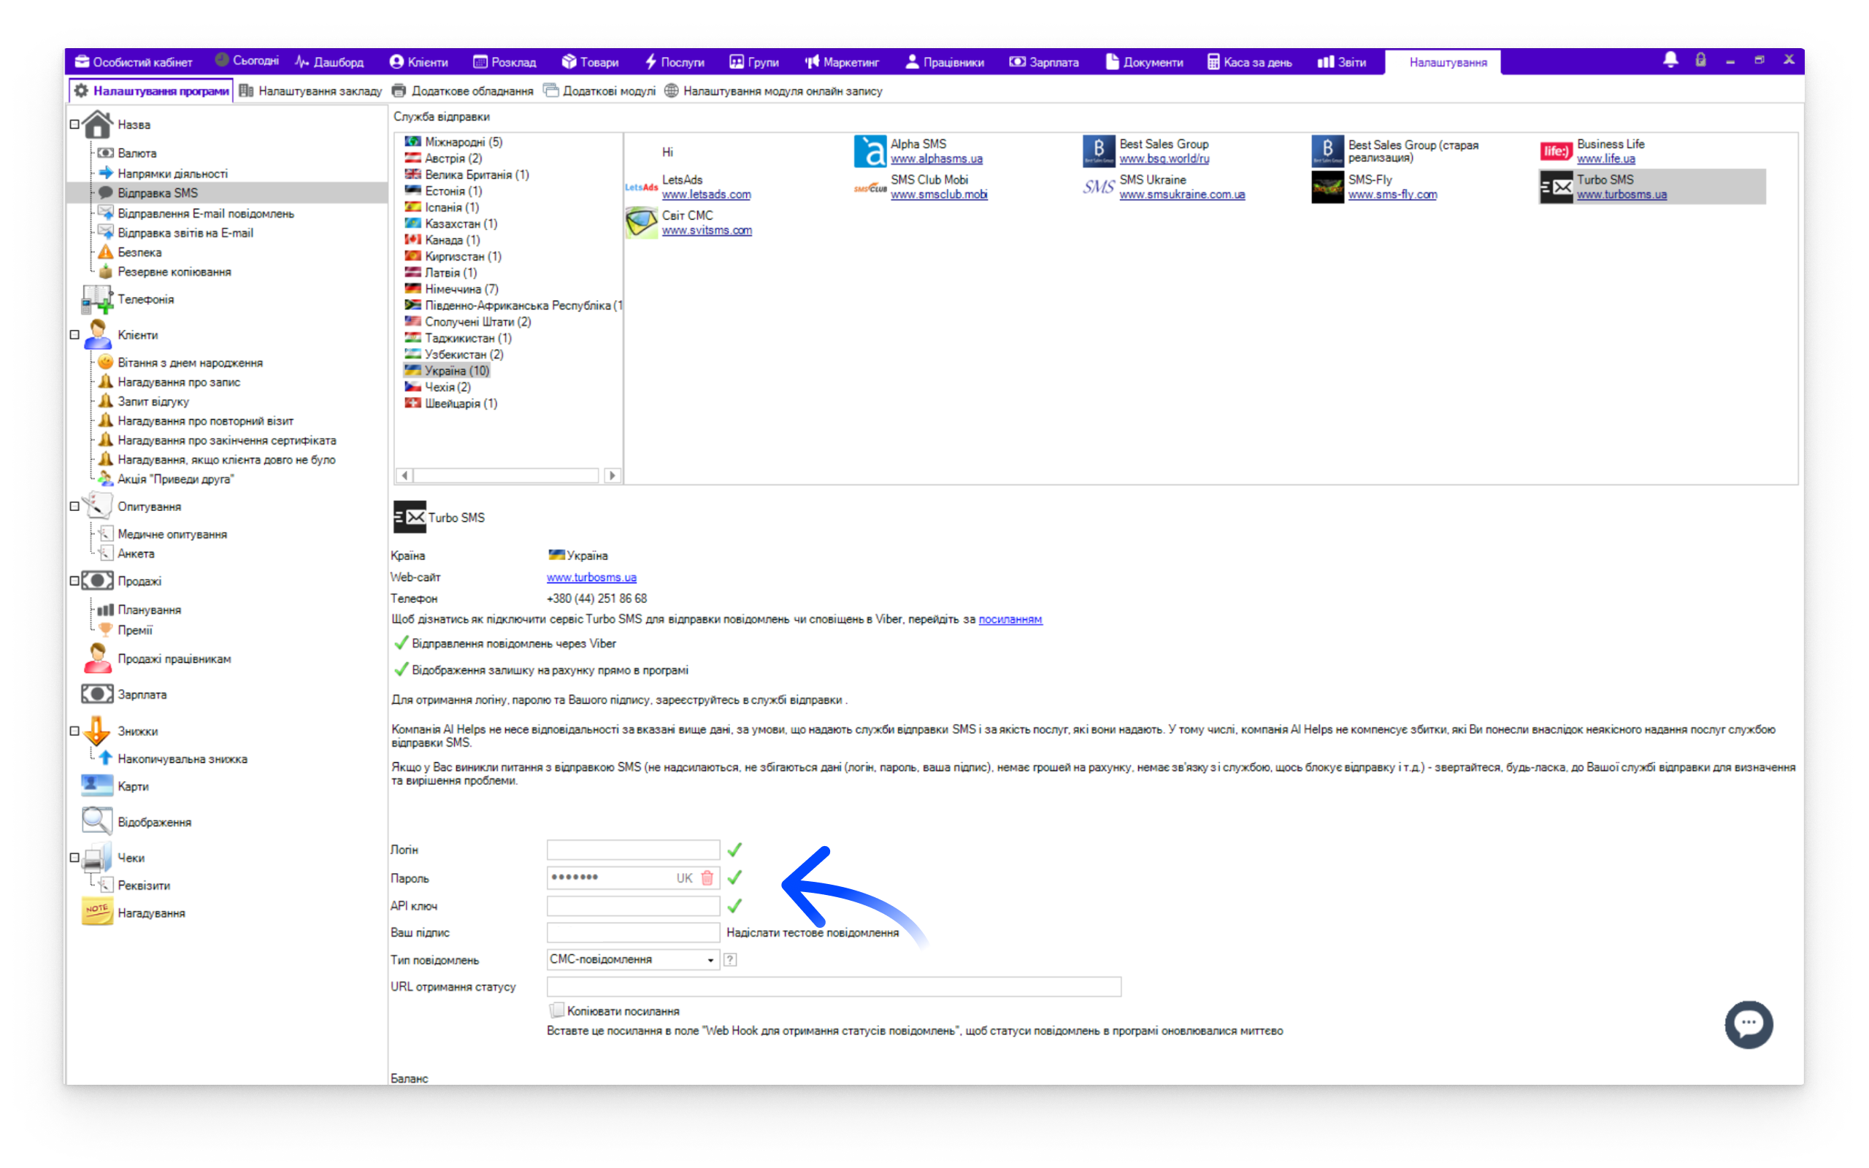This screenshot has width=1869, height=1168.
Task: Open Додаткові модулі subtab
Action: (x=599, y=91)
